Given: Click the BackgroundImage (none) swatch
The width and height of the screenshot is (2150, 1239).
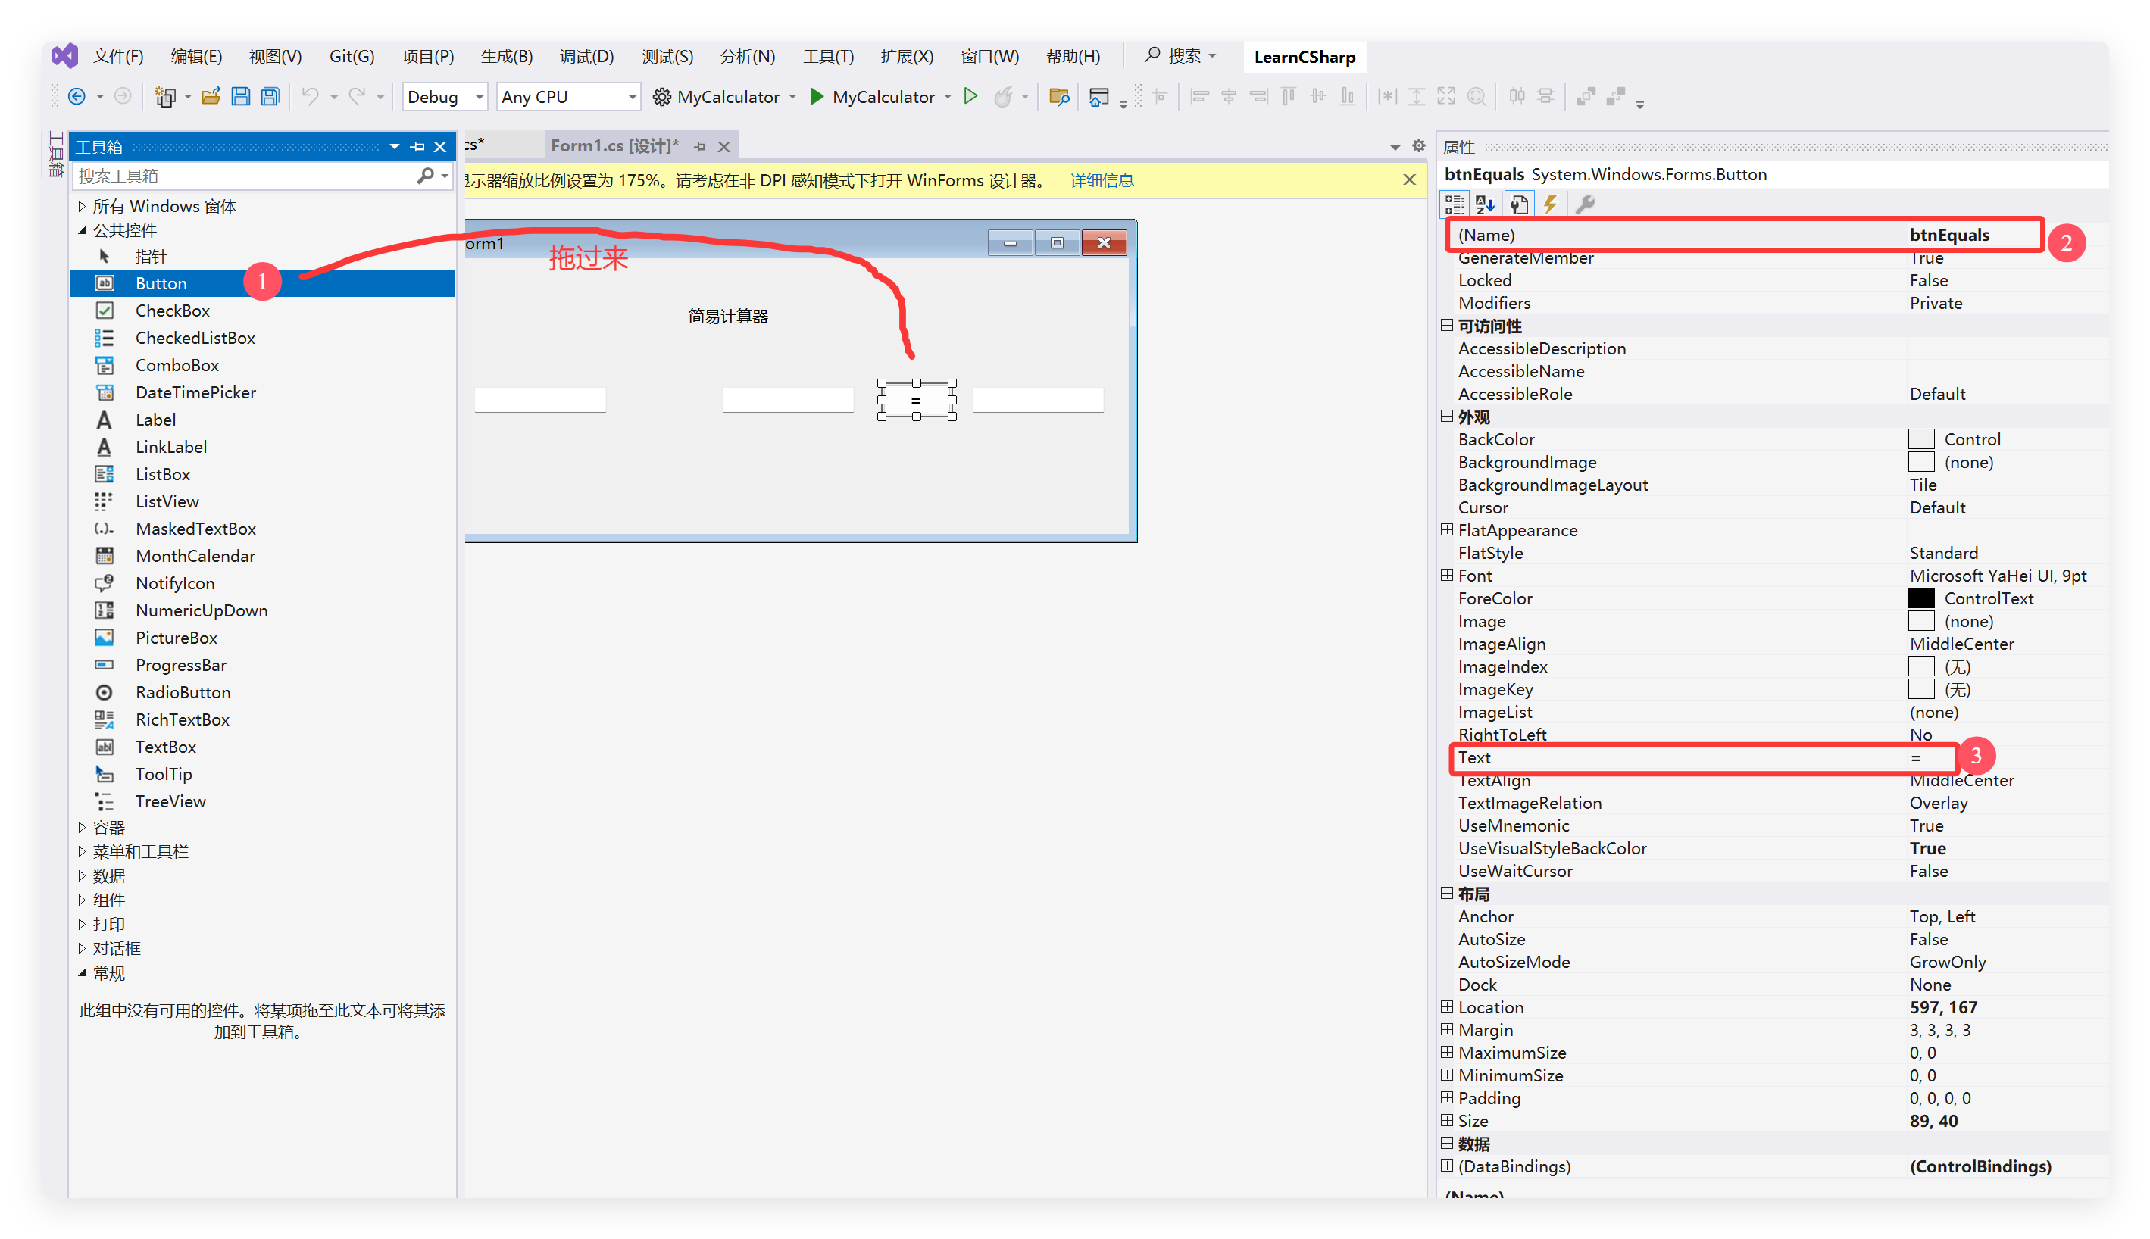Looking at the screenshot, I should pyautogui.click(x=1921, y=462).
